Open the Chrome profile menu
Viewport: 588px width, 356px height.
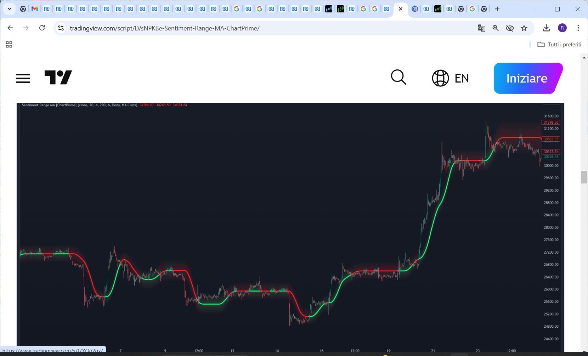[x=562, y=28]
